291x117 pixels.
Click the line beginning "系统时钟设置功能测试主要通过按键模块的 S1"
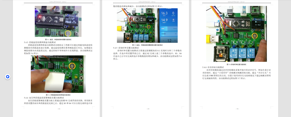pos(149,51)
